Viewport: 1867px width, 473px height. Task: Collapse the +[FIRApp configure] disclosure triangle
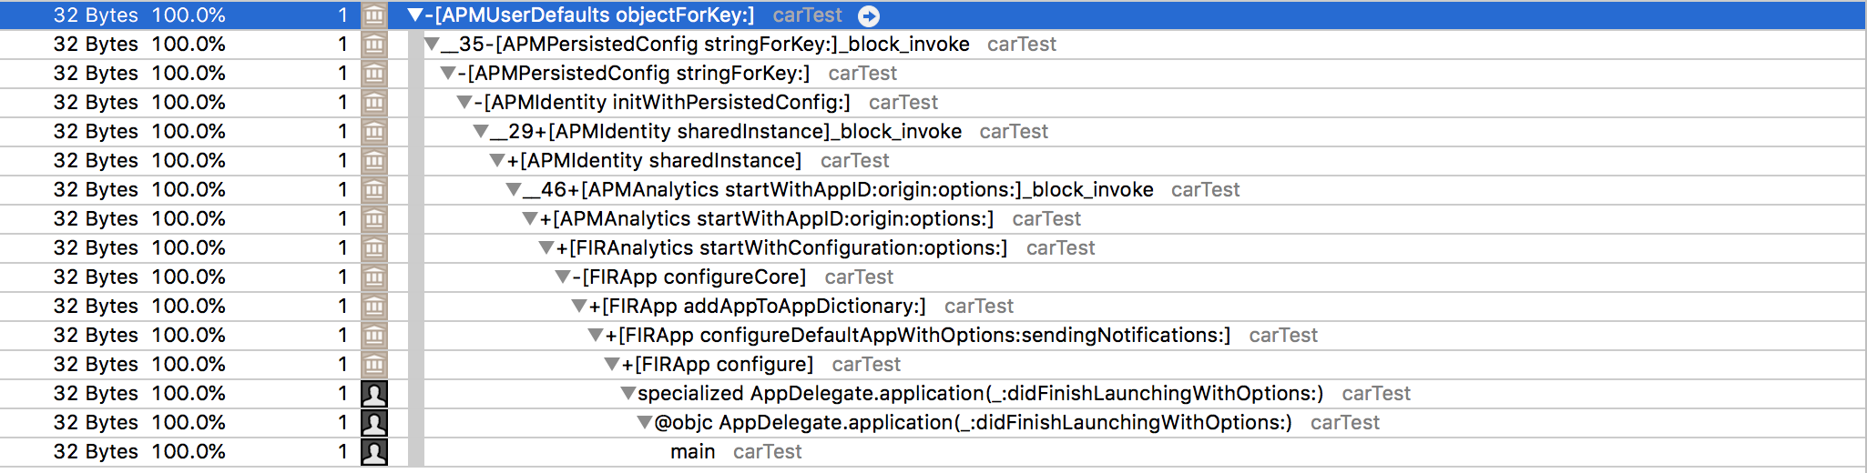pos(612,365)
